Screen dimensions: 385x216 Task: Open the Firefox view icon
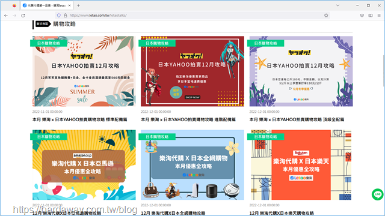pyautogui.click(x=14, y=5)
